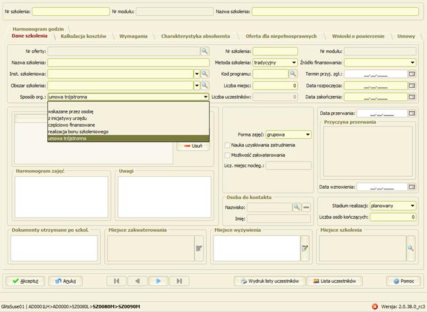Open calendar for Data przerwania

[412, 113]
